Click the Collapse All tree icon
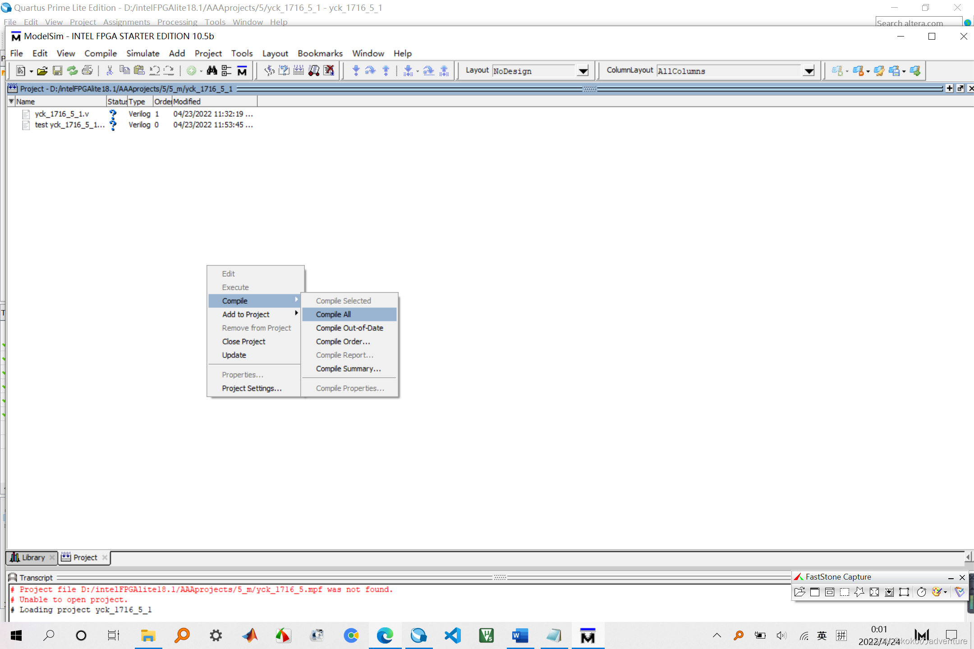The image size is (974, 649). click(227, 71)
